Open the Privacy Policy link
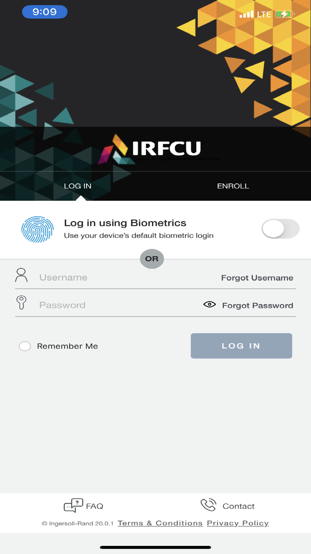The image size is (311, 554). [237, 523]
